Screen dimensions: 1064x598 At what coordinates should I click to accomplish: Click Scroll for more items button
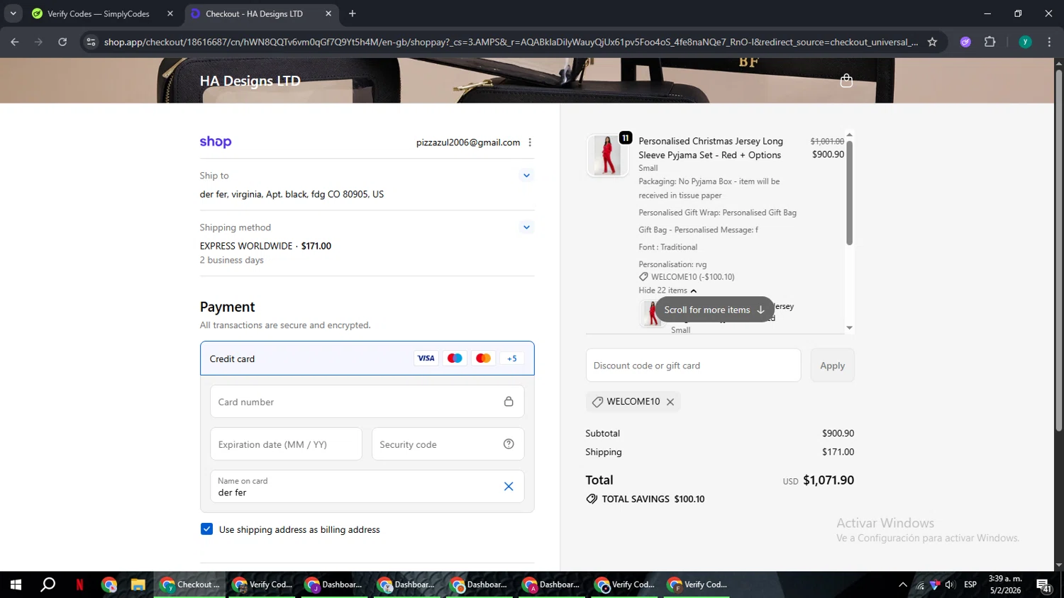coord(714,310)
